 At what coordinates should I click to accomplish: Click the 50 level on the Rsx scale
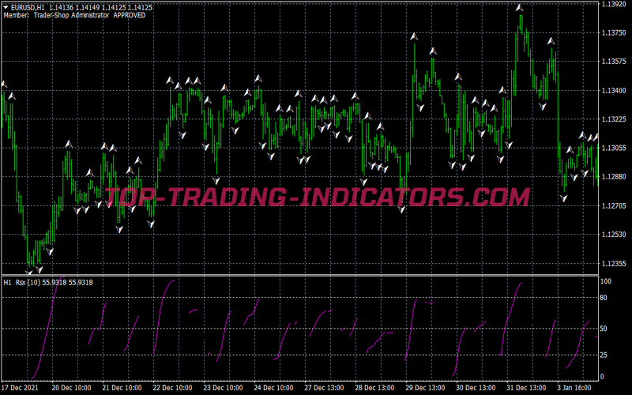pos(604,329)
